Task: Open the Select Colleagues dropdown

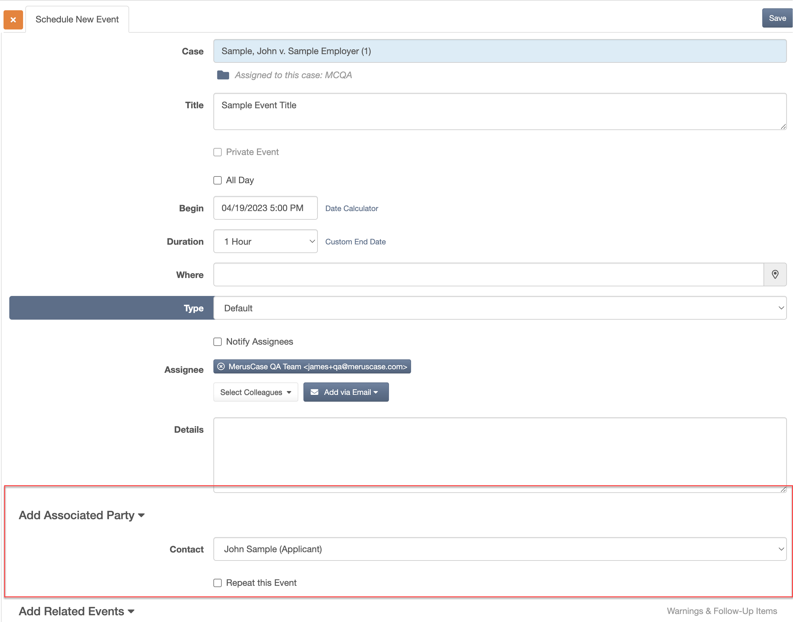Action: pos(255,392)
